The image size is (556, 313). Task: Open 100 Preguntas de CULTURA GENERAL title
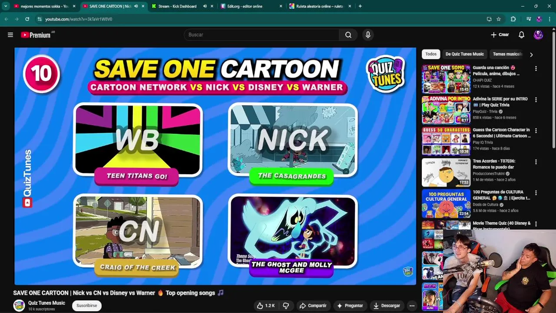[x=501, y=195]
